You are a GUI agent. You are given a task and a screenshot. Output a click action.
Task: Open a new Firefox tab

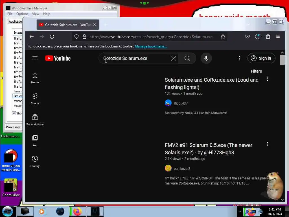coord(105,25)
